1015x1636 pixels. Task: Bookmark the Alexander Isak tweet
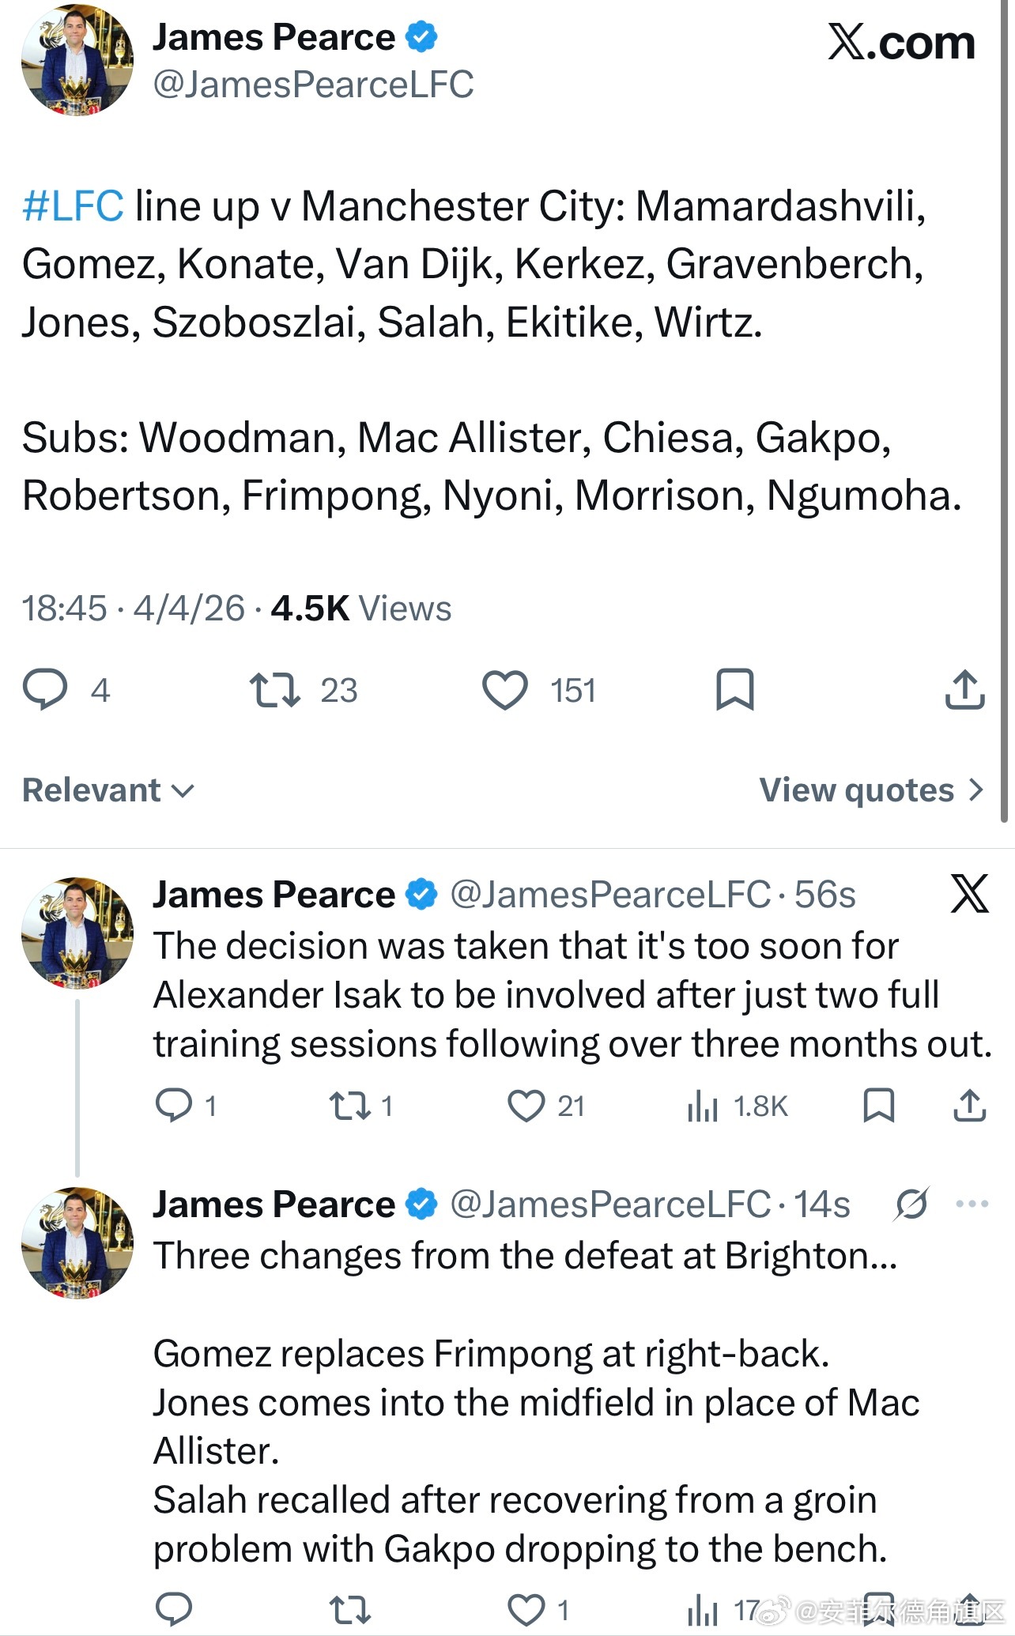pyautogui.click(x=878, y=1106)
